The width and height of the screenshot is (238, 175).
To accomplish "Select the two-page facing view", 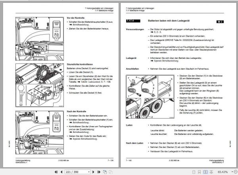I will click(x=205, y=172).
